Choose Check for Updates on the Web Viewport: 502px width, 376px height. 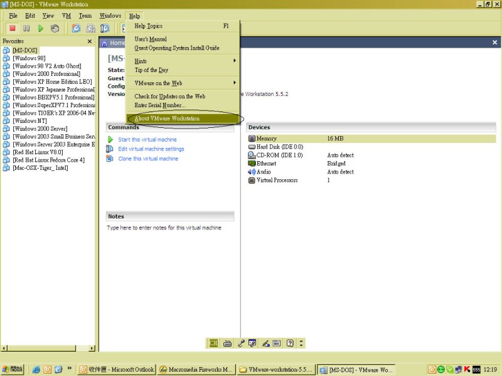point(183,97)
